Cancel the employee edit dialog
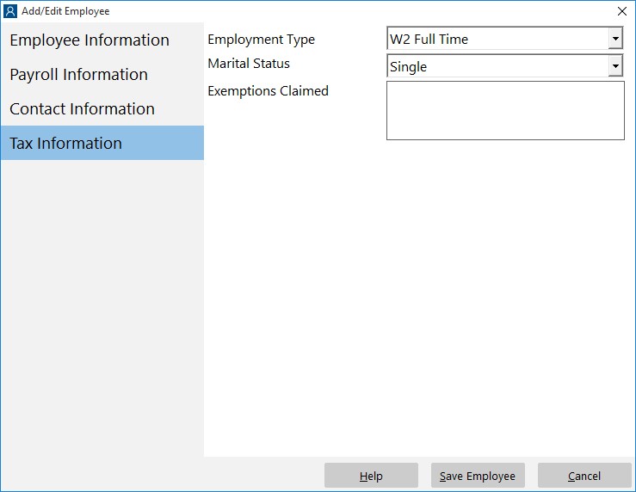636x492 pixels. pos(584,476)
